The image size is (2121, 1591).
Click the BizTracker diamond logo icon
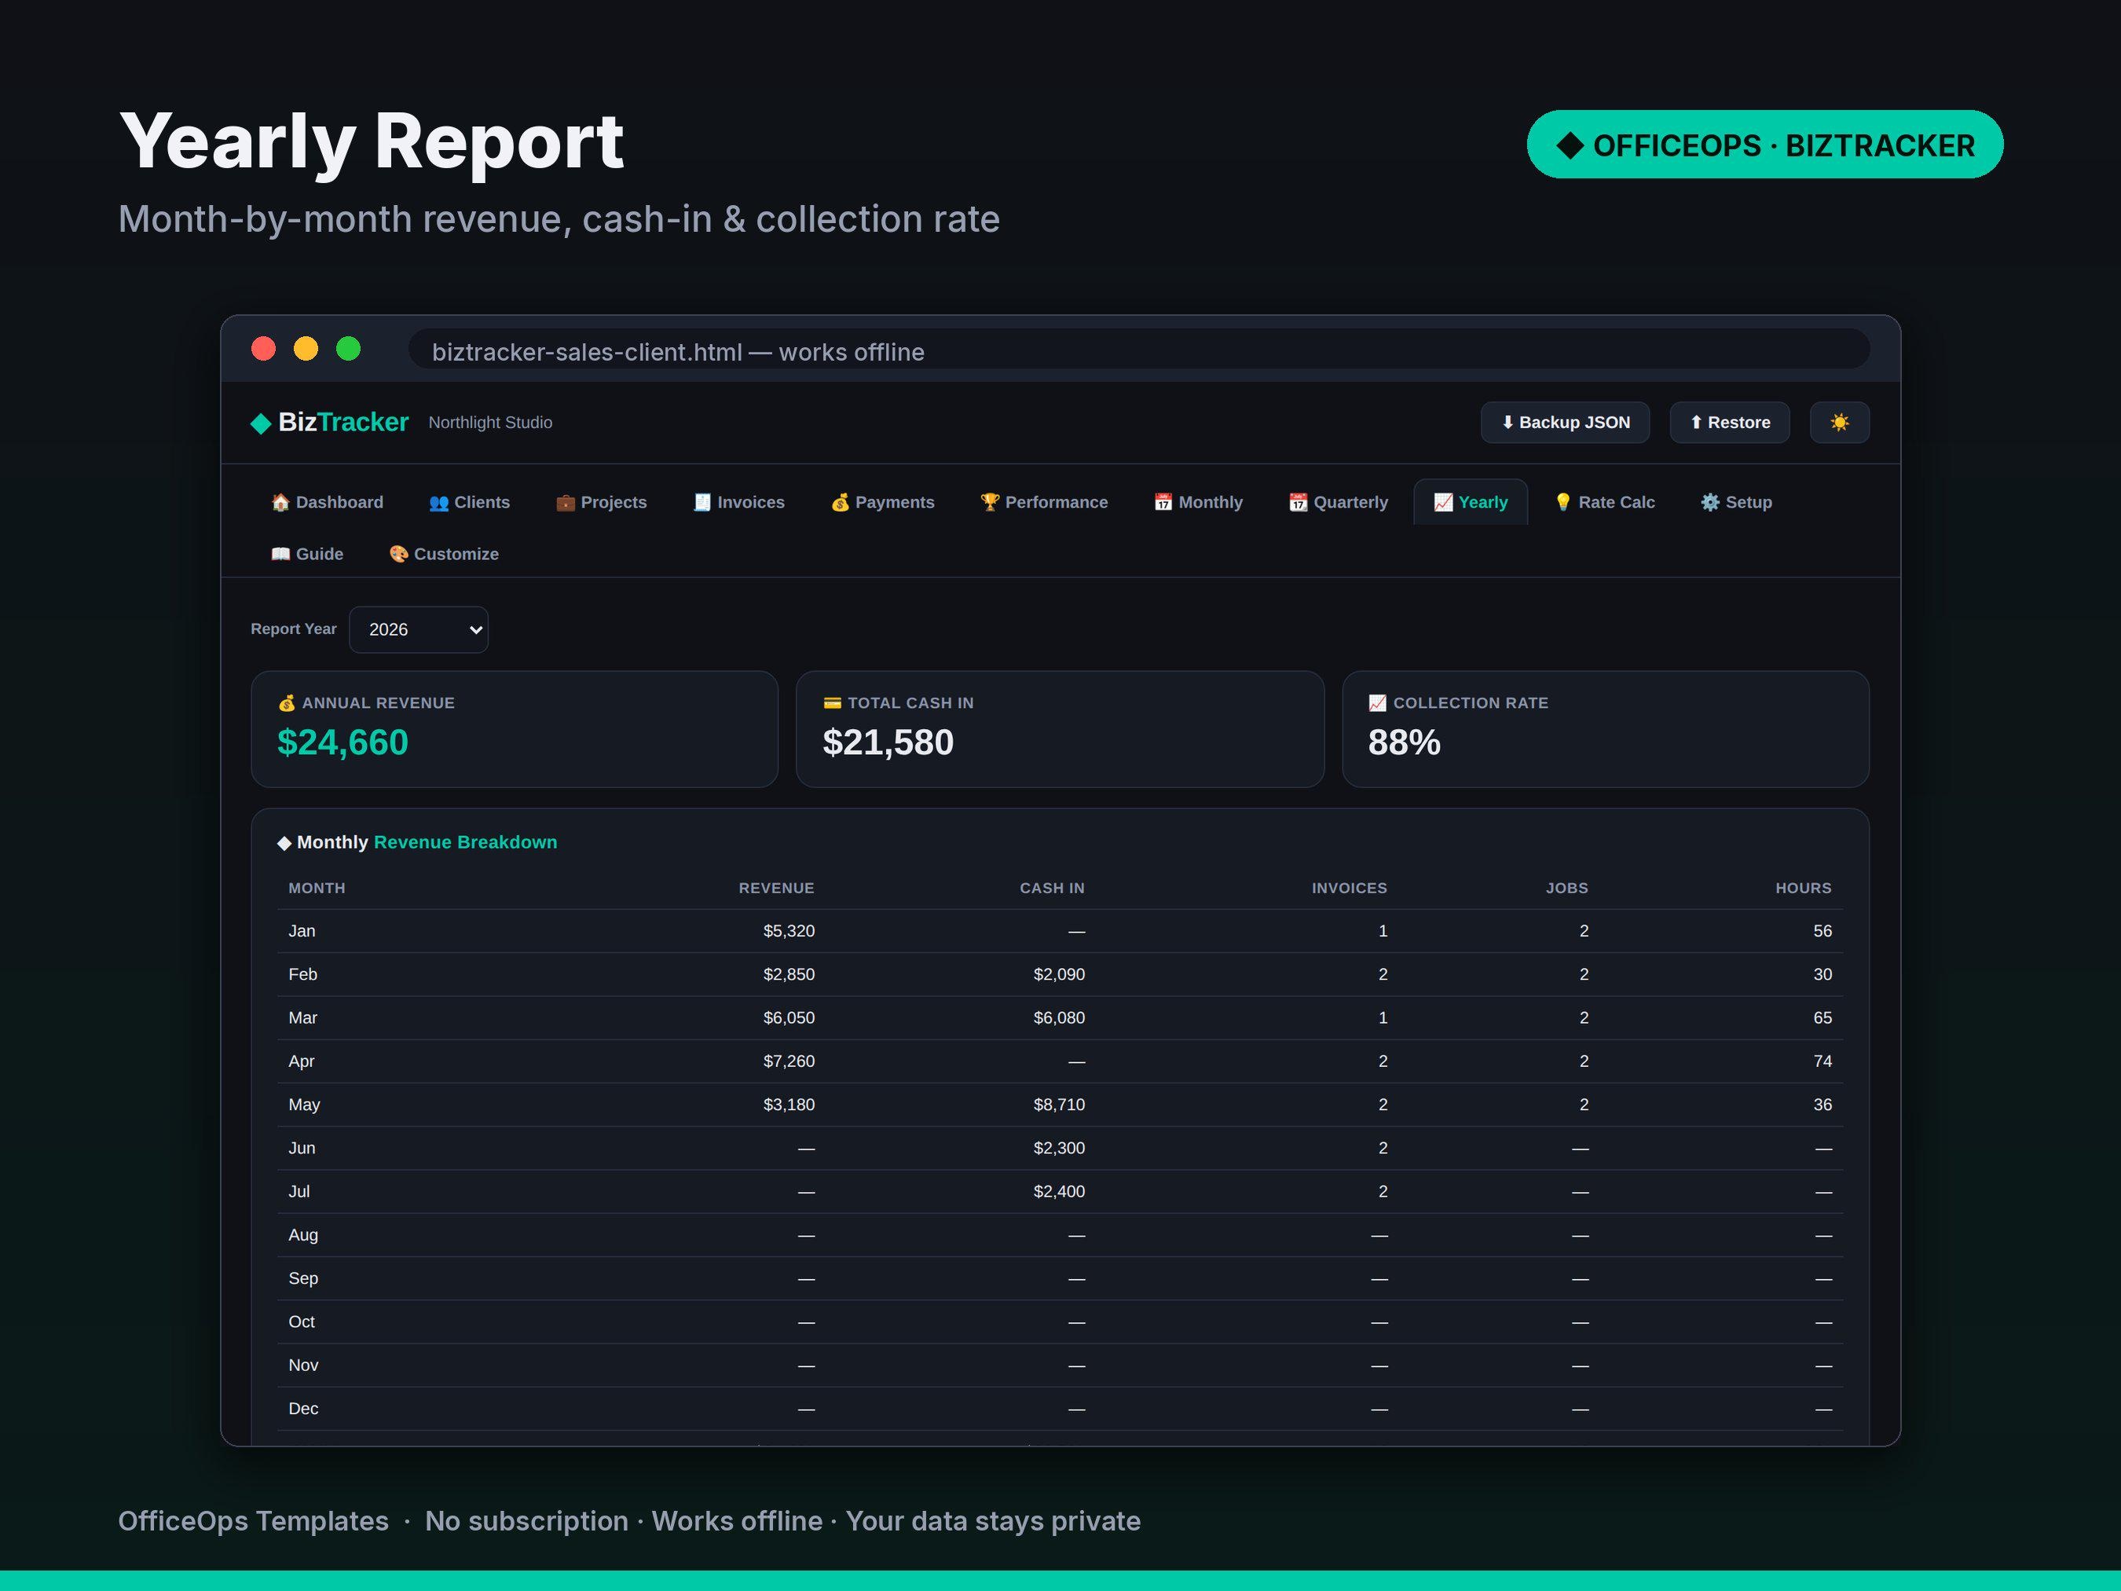pyautogui.click(x=261, y=423)
